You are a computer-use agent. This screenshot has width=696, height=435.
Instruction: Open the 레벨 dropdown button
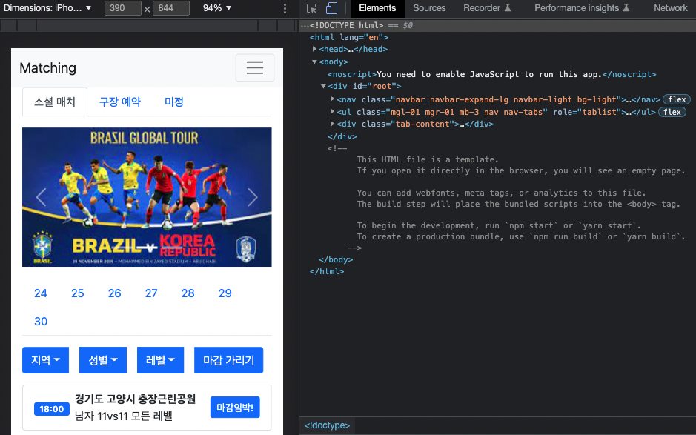pos(160,360)
